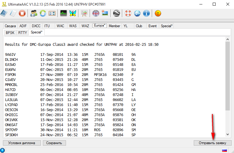Select the Special sub-tab under Europa
This screenshot has height=153, width=234.
[37, 32]
